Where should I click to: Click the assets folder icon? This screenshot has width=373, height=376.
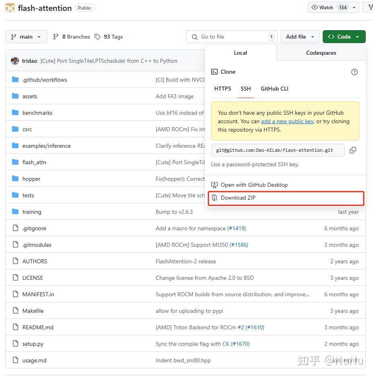click(15, 96)
